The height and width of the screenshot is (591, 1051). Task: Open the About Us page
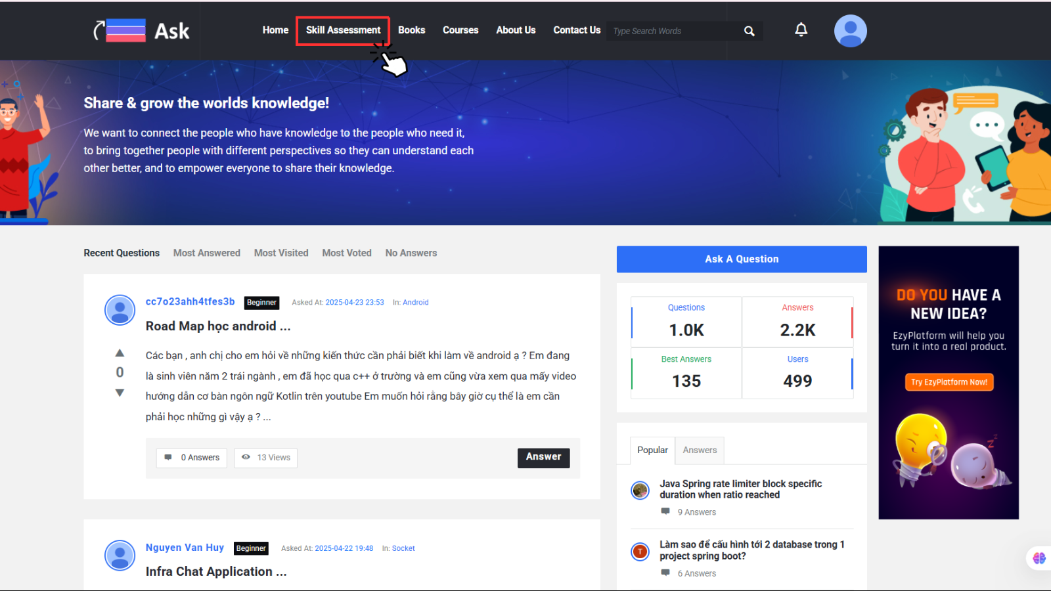(516, 30)
